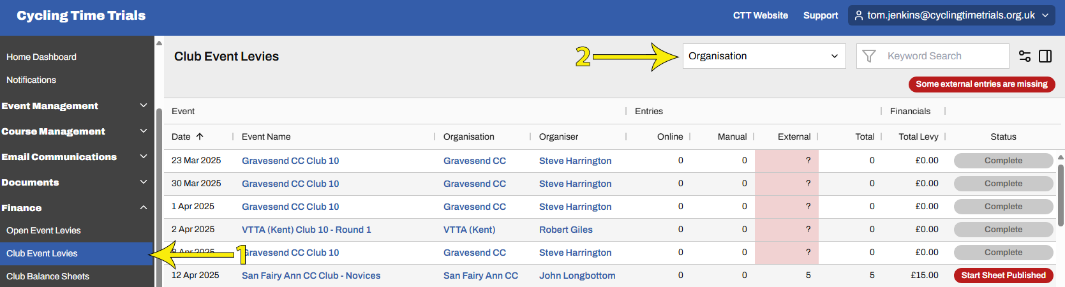1065x287 pixels.
Task: Click the missing external entries warning badge
Action: pyautogui.click(x=981, y=84)
